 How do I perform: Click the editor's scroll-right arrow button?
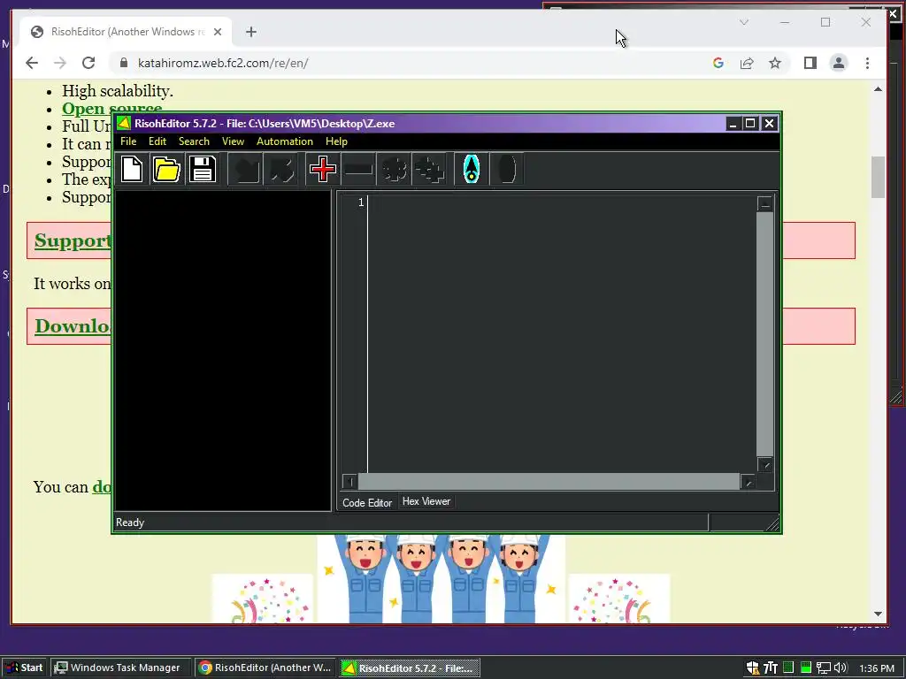[749, 481]
